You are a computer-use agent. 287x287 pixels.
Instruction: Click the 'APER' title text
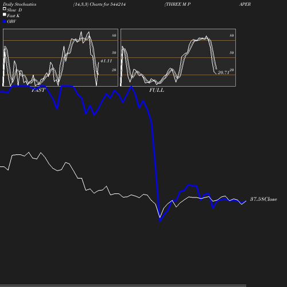(x=245, y=5)
